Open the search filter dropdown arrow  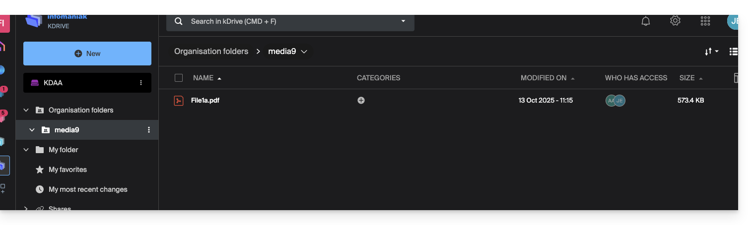403,21
